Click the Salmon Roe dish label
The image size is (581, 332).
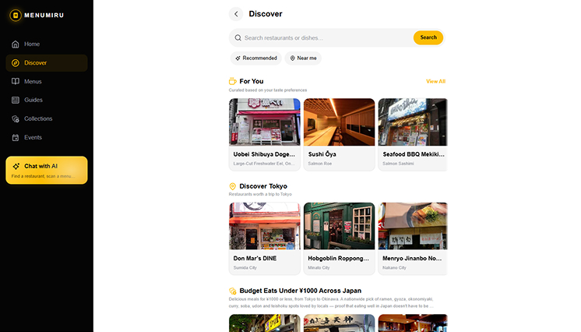(320, 164)
